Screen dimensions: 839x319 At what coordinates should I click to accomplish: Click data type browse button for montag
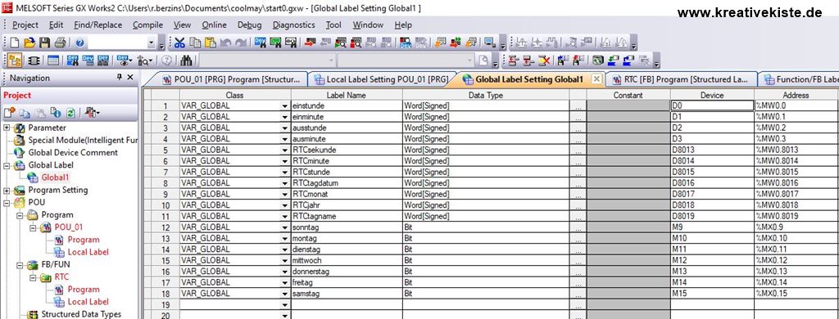[x=578, y=238]
